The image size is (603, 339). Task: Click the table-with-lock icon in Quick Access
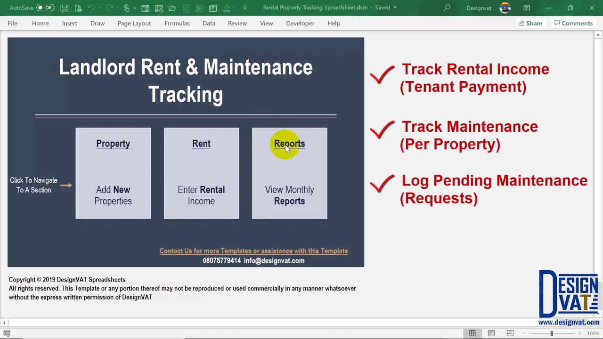[x=159, y=8]
